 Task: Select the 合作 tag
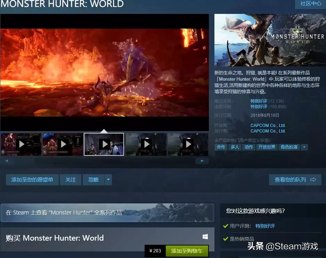click(221, 147)
